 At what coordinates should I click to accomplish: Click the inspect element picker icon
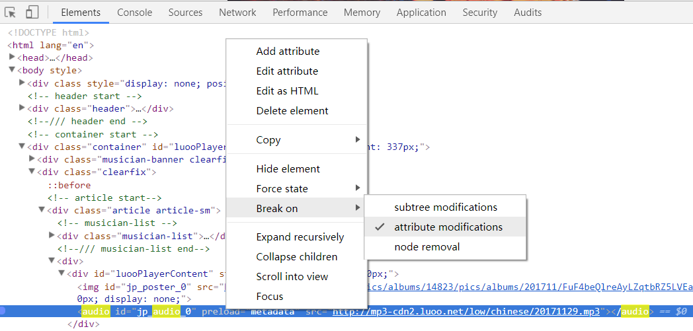(x=11, y=13)
